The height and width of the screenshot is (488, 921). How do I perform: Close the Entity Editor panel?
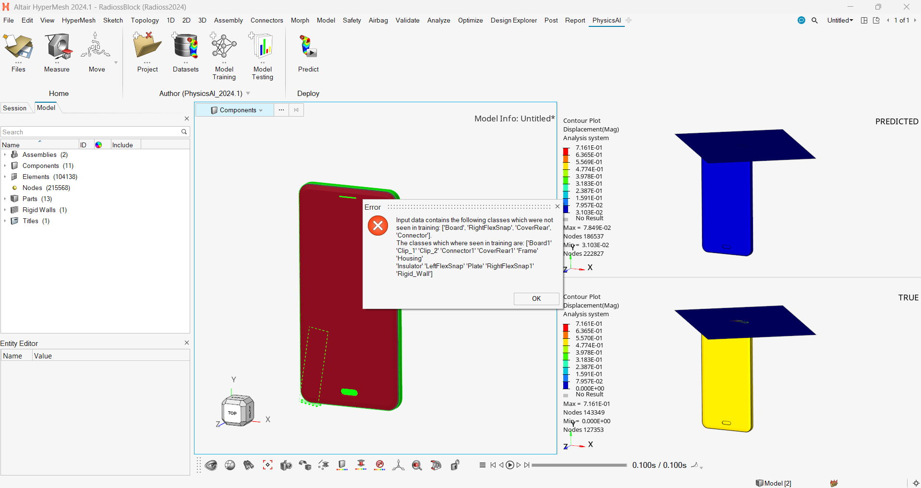pos(187,343)
